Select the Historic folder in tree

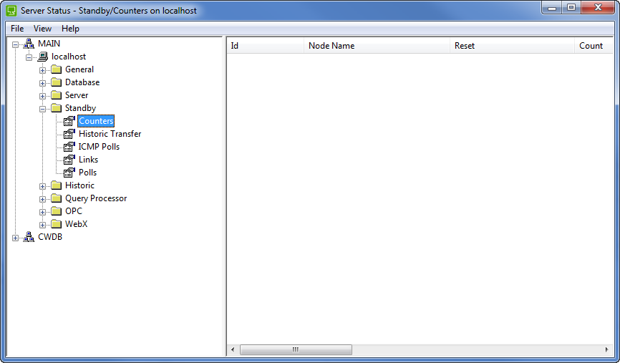[79, 185]
